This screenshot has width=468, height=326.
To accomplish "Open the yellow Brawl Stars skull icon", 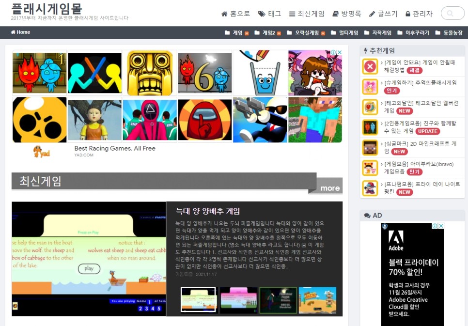I will [x=39, y=120].
